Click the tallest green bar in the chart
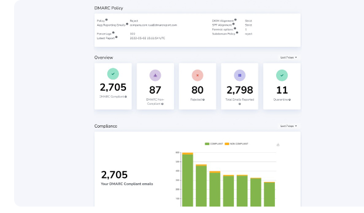Image resolution: width=364 pixels, height=213 pixels. 188,180
